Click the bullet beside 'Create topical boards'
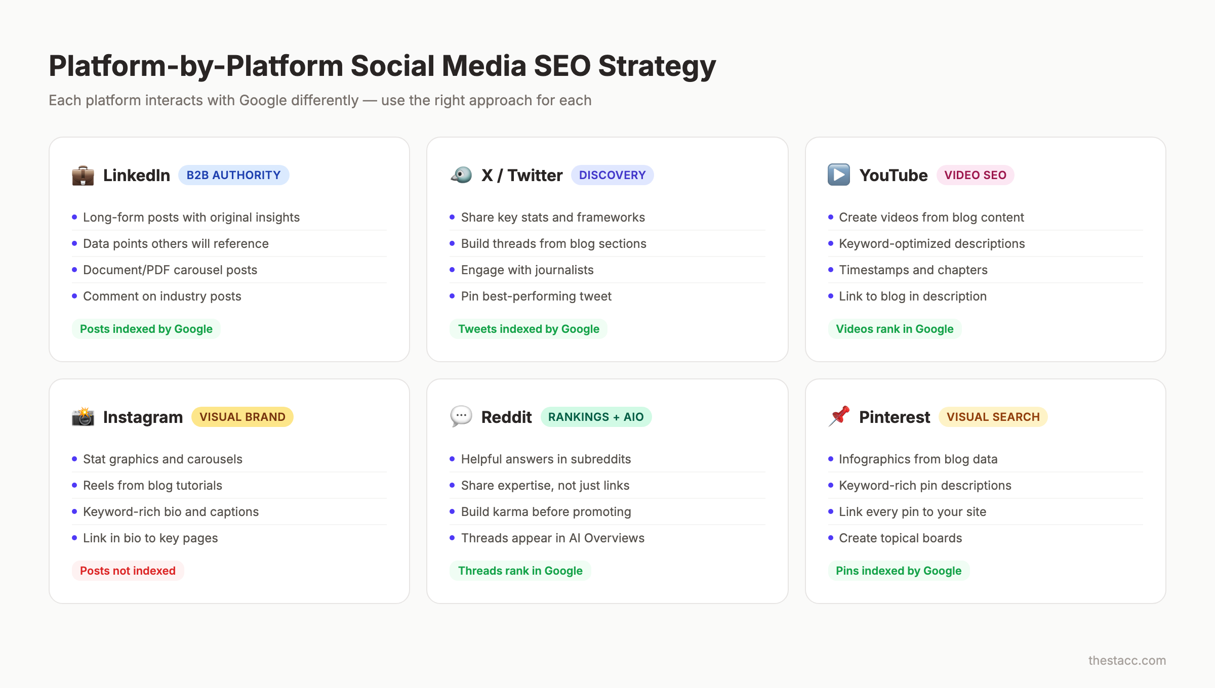Viewport: 1215px width, 688px height. point(830,538)
